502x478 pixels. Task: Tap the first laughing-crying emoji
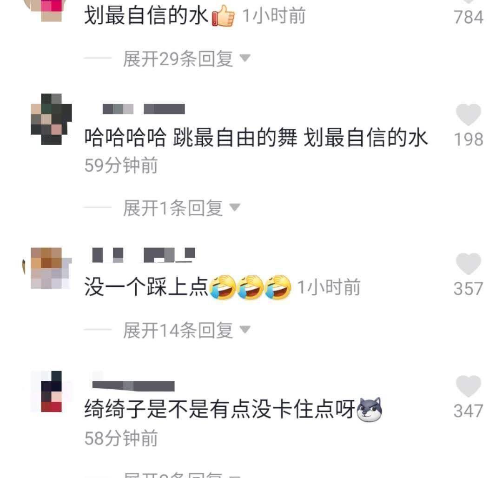point(223,287)
